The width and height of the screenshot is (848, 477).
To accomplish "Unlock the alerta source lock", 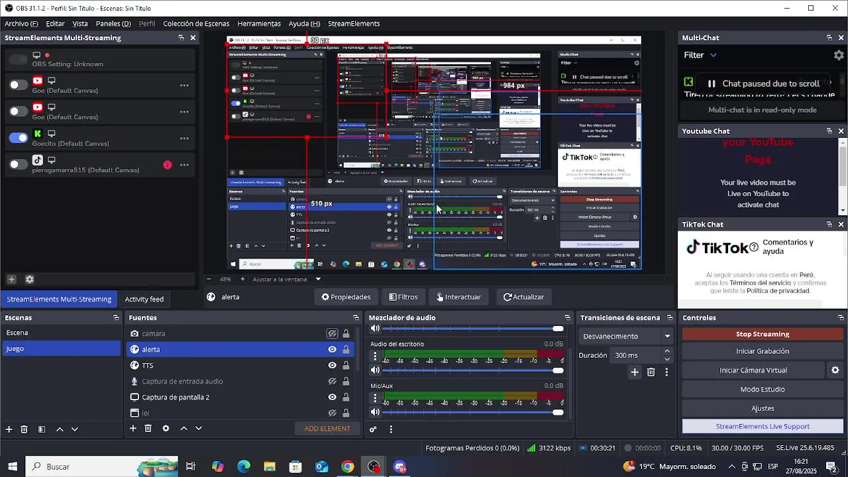I will click(x=346, y=350).
